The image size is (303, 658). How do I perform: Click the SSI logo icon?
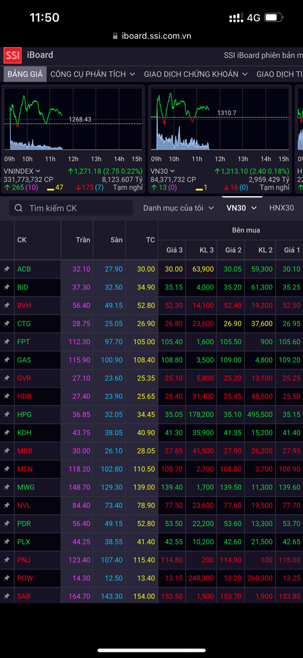(x=12, y=55)
